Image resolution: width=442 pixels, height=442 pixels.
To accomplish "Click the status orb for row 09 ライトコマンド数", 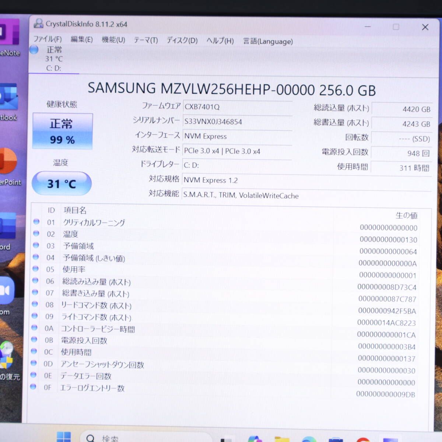I will 35,316.
